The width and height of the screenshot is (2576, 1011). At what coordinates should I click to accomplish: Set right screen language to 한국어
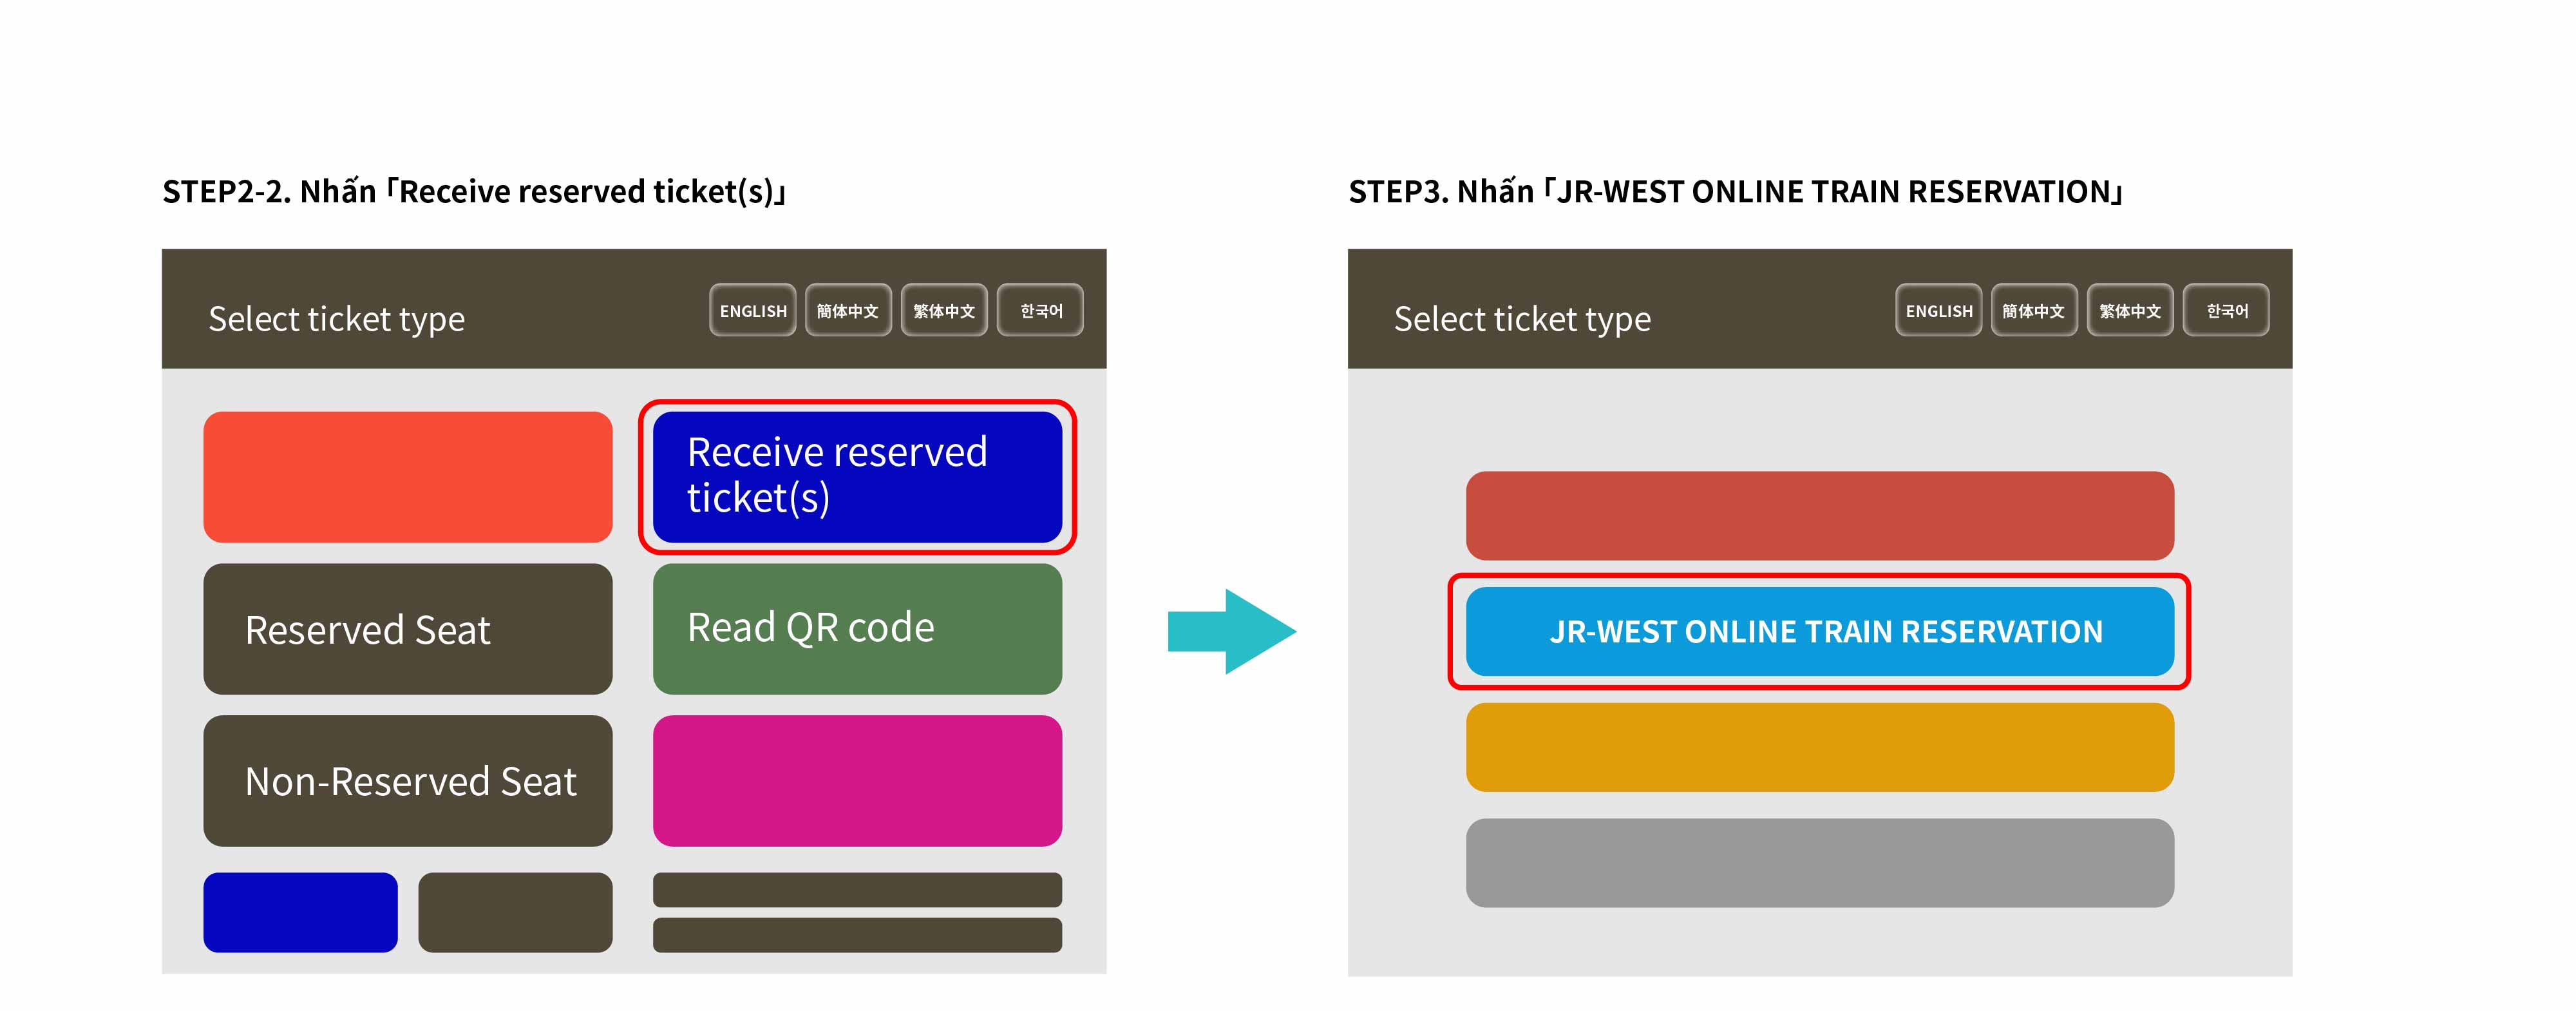[x=2226, y=311]
